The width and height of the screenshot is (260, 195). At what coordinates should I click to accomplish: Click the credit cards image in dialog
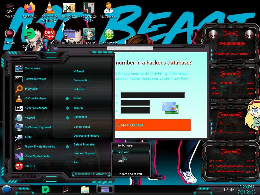pos(170,108)
